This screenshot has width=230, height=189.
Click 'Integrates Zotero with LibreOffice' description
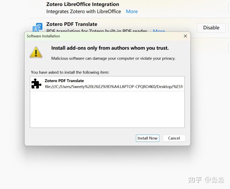(84, 11)
